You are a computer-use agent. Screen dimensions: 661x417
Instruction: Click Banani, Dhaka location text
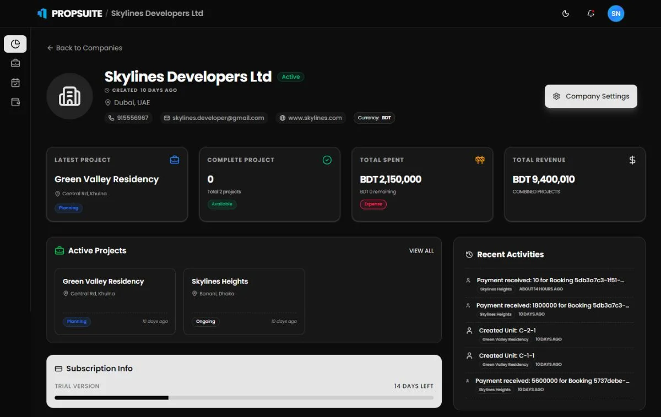(x=216, y=294)
